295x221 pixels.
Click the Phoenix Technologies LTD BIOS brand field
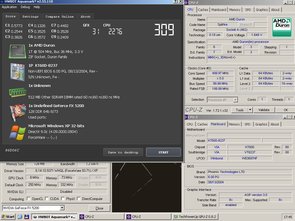[250, 172]
